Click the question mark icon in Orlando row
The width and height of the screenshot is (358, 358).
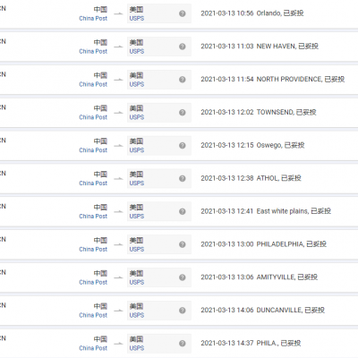183,13
